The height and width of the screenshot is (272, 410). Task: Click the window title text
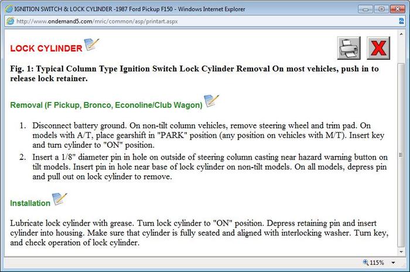click(129, 9)
